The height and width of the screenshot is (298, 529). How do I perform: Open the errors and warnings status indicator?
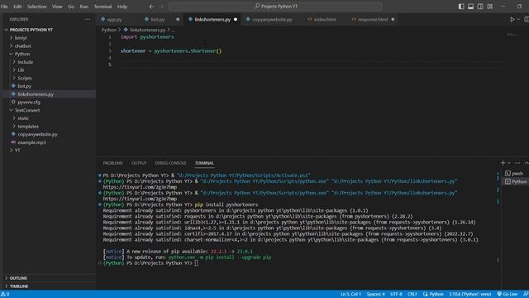coord(5,294)
